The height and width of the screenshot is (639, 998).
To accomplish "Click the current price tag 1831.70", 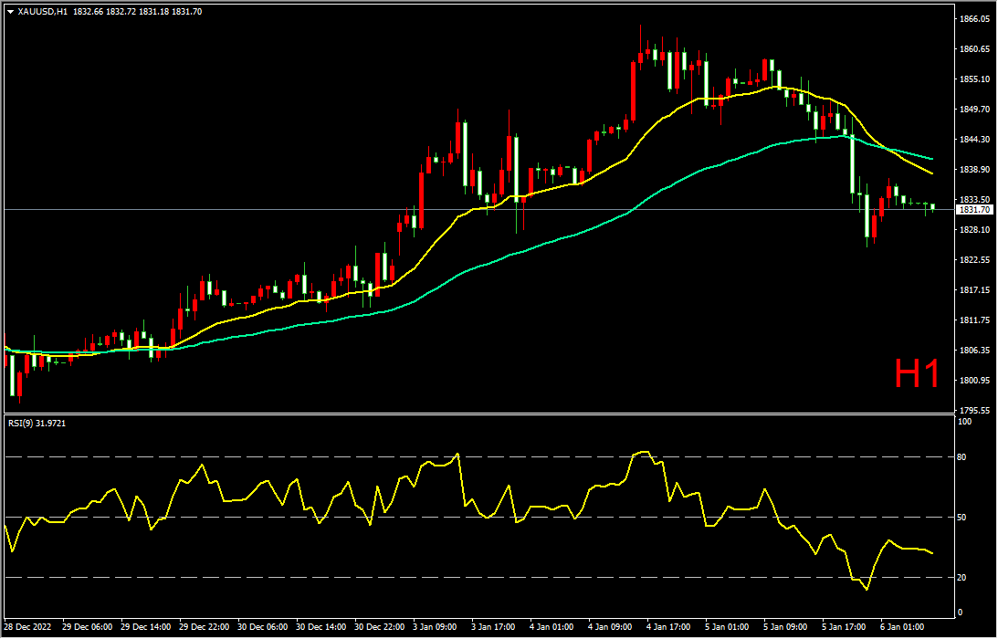I will tap(974, 209).
